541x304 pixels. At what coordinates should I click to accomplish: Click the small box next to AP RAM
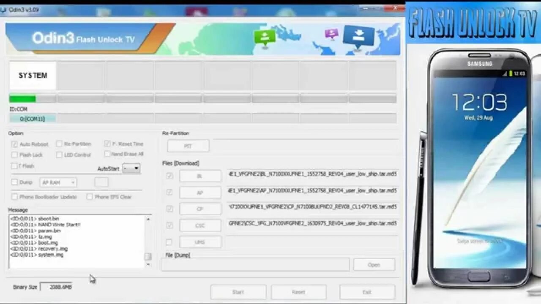point(101,182)
